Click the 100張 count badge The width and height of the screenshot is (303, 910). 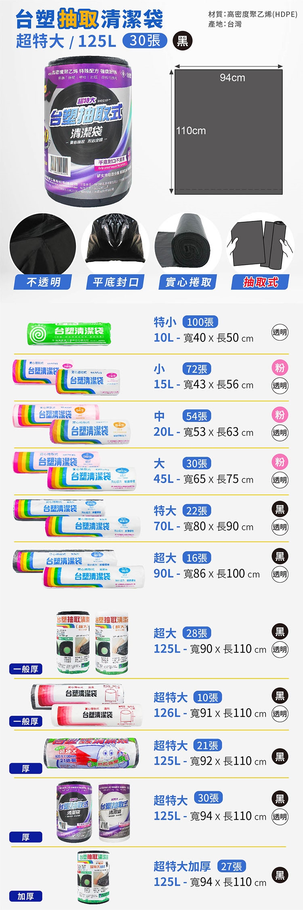(200, 322)
